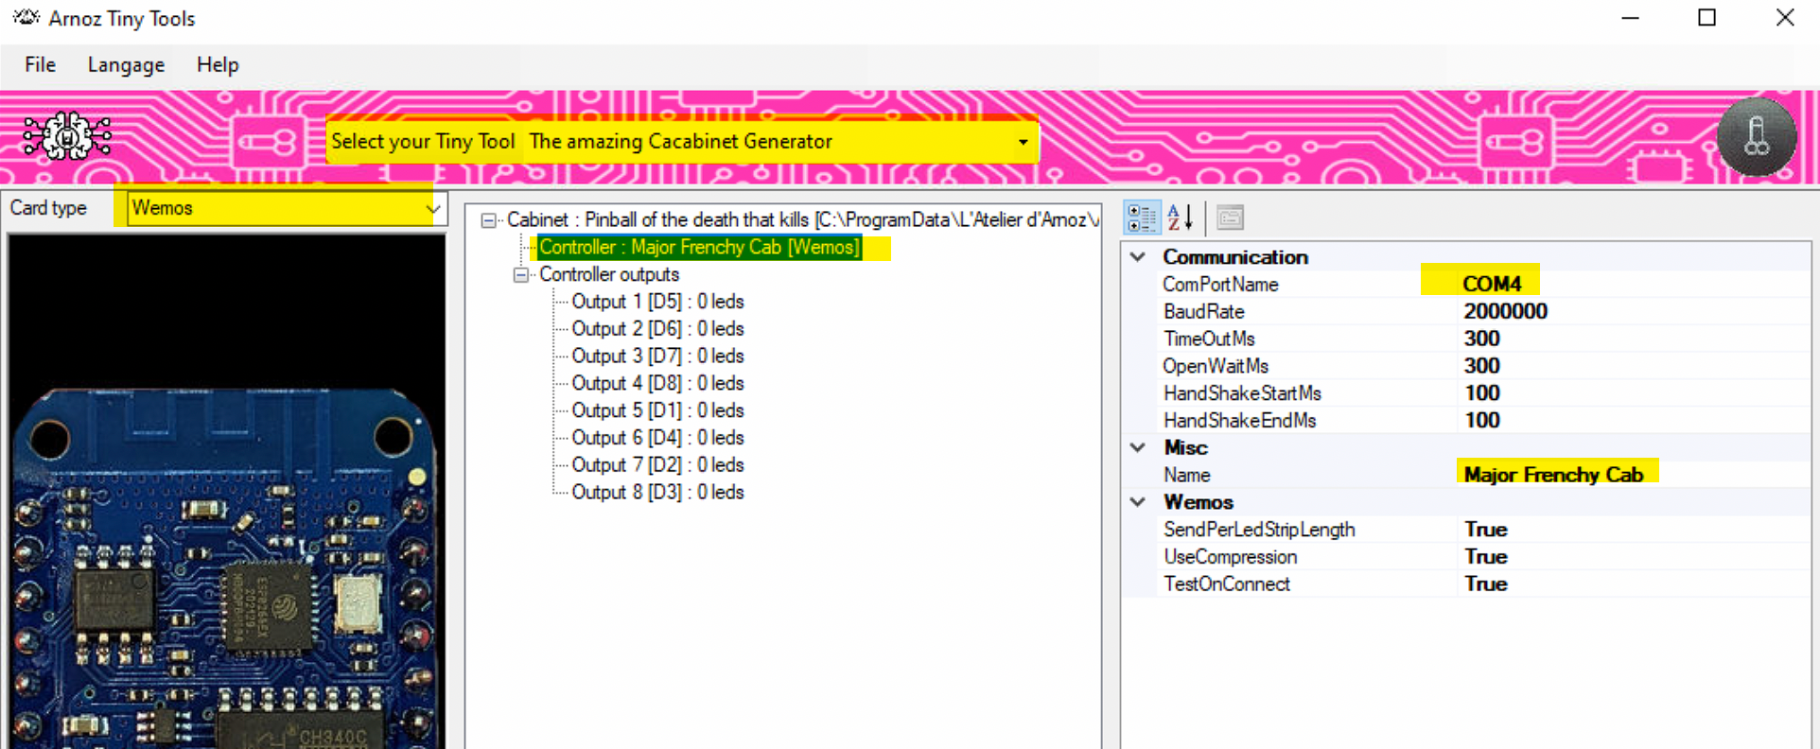
Task: Maximize the Arnoz Tiny Tools window
Action: tap(1707, 18)
